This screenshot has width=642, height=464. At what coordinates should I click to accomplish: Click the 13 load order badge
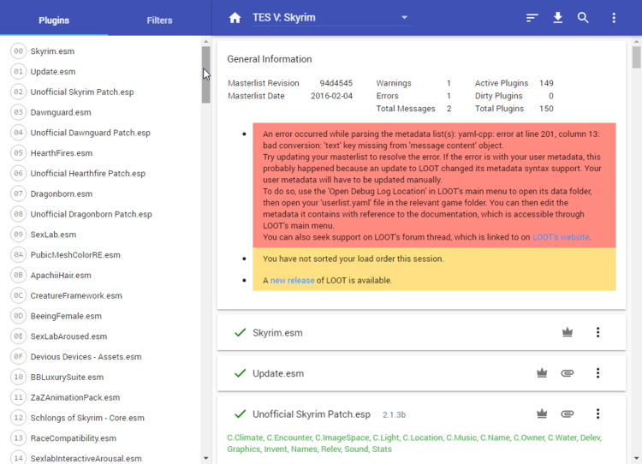pos(19,438)
